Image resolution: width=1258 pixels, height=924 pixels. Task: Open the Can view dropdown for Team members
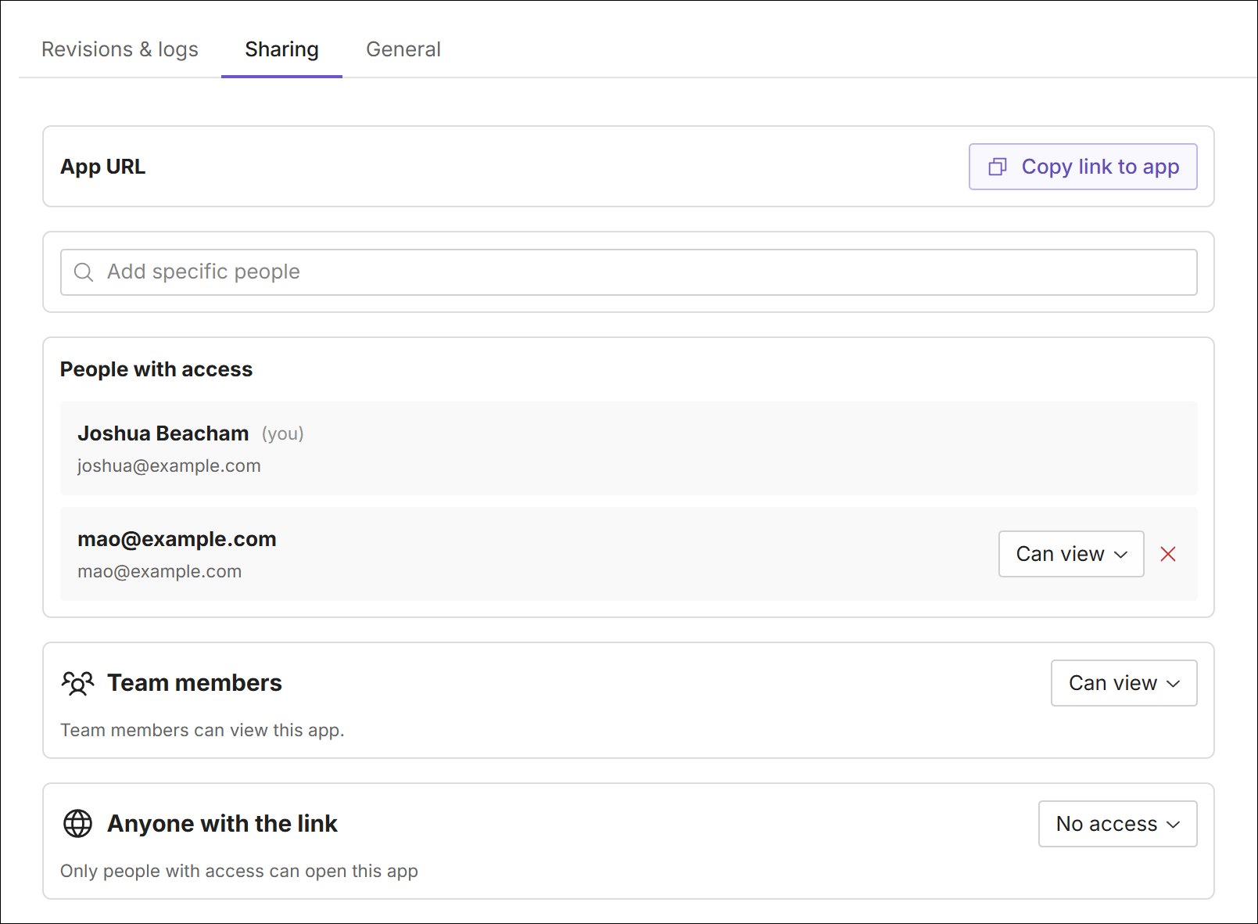(x=1124, y=683)
